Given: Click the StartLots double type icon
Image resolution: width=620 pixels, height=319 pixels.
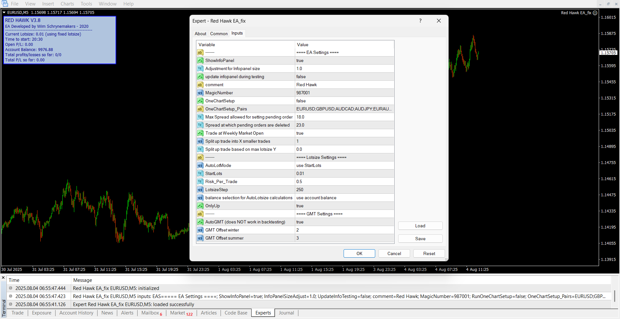Looking at the screenshot, I should [200, 173].
